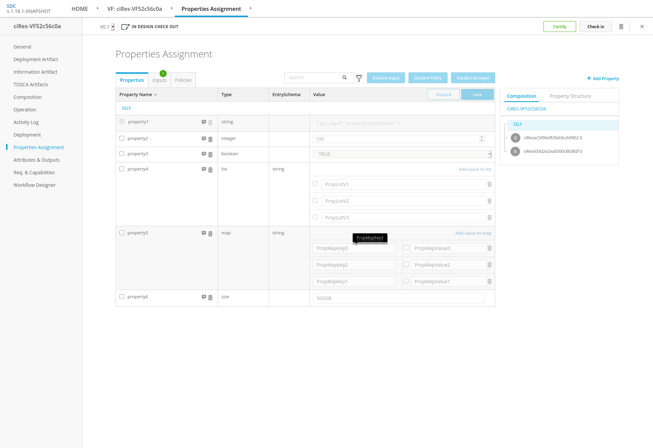Open comment icon for property2
The image size is (653, 448).
[x=204, y=139]
